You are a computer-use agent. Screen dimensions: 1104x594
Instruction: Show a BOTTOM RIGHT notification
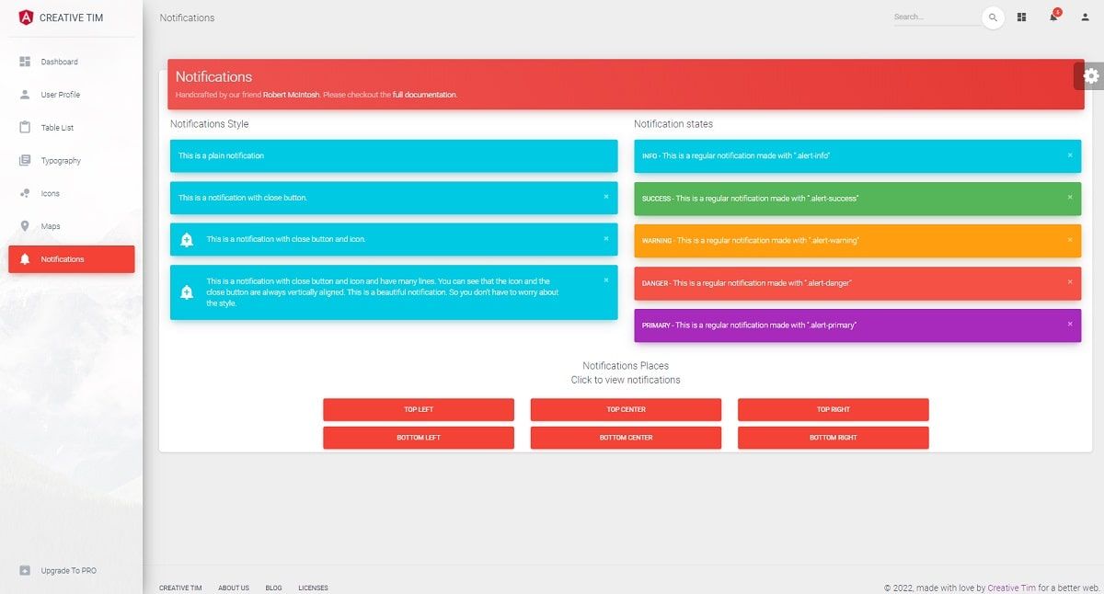[833, 438]
